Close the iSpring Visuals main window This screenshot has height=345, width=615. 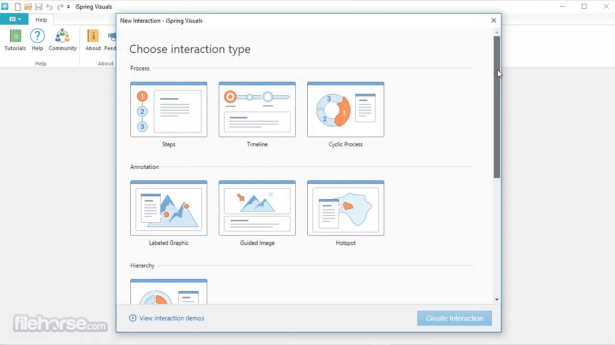click(606, 6)
